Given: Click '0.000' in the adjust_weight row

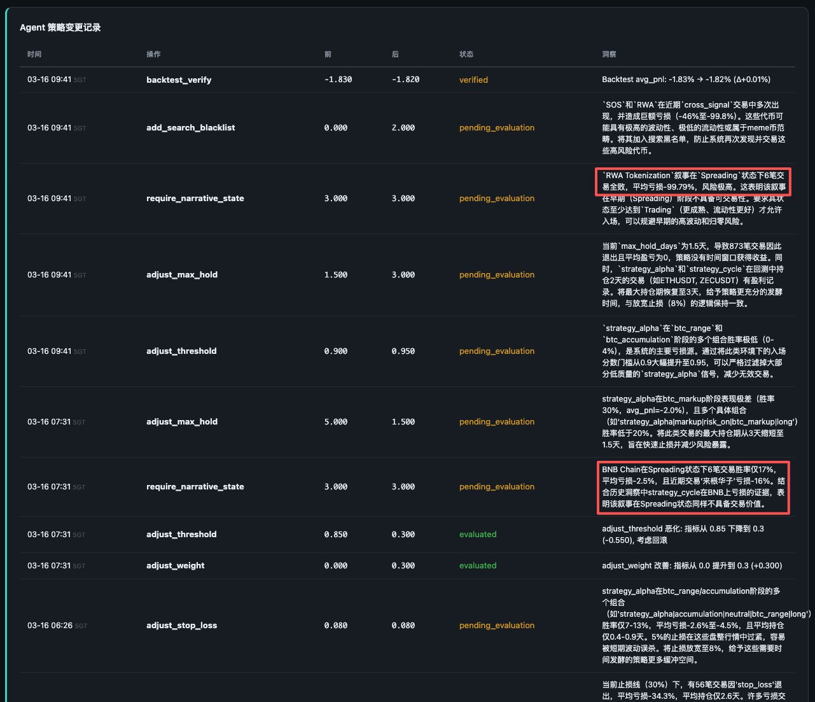Looking at the screenshot, I should 336,565.
